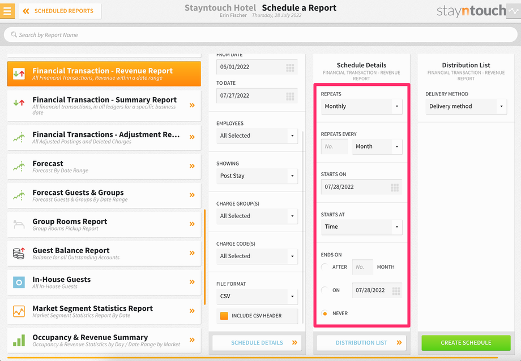Click the Ends On date field 07/28/2022

pos(377,290)
